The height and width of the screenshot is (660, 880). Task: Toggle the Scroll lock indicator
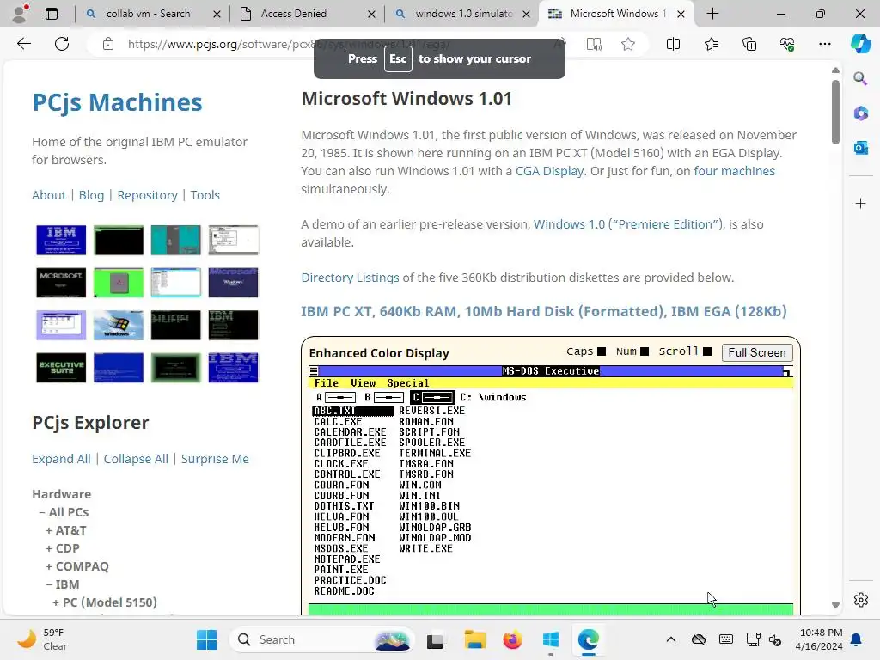[707, 351]
